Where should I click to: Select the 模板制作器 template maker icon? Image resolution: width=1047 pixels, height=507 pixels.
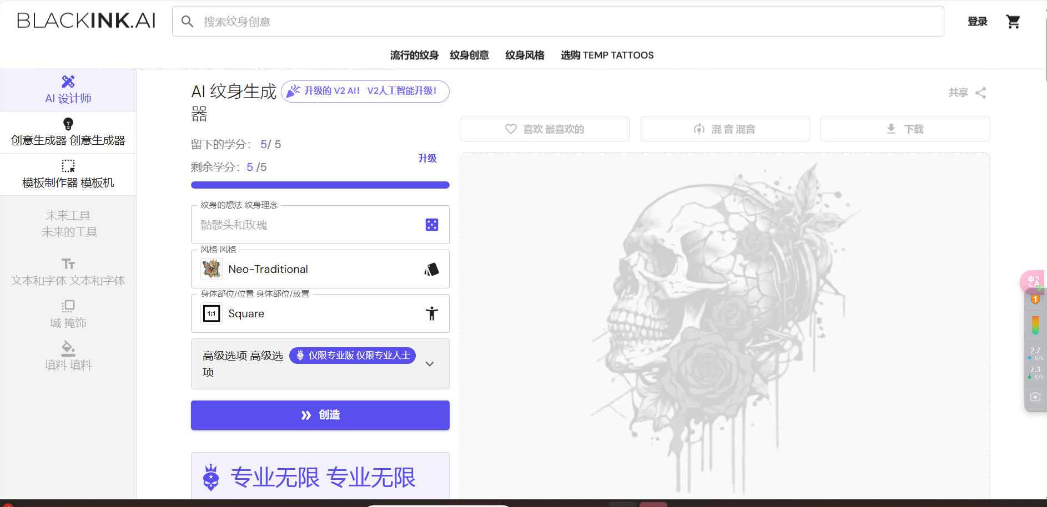[x=68, y=165]
